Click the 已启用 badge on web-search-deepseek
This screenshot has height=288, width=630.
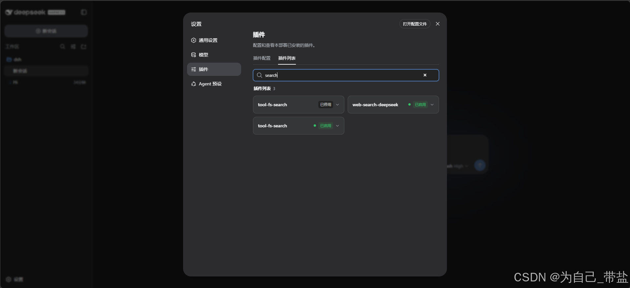tap(420, 105)
